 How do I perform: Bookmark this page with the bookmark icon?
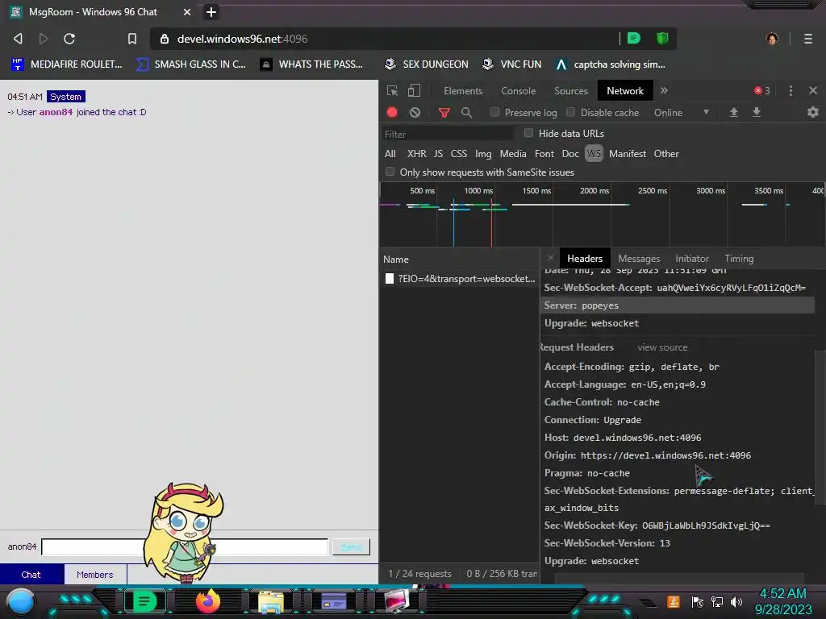(132, 39)
